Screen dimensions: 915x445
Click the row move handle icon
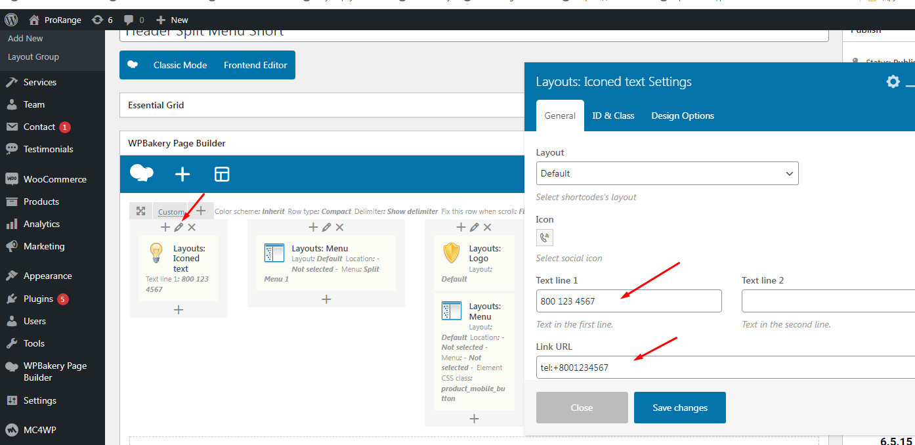(x=140, y=211)
